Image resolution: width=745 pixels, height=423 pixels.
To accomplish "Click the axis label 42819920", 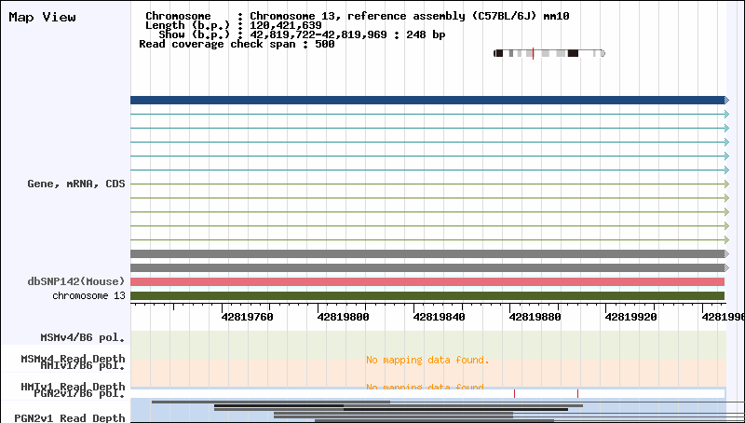I will pos(631,317).
